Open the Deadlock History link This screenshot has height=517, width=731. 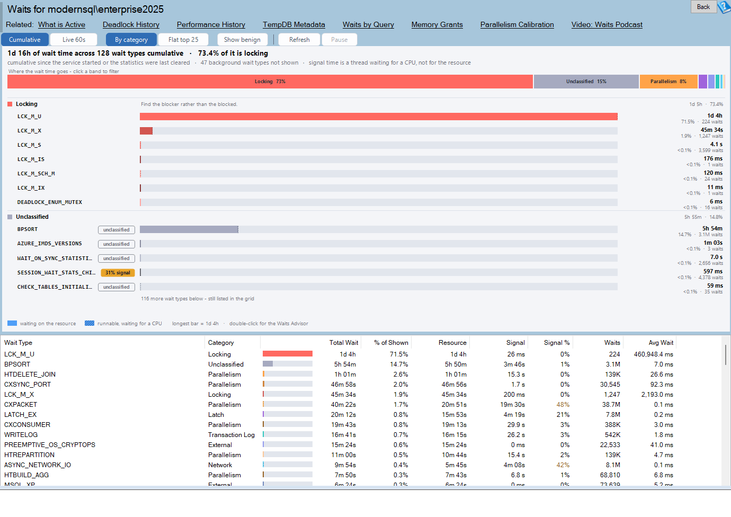point(131,24)
